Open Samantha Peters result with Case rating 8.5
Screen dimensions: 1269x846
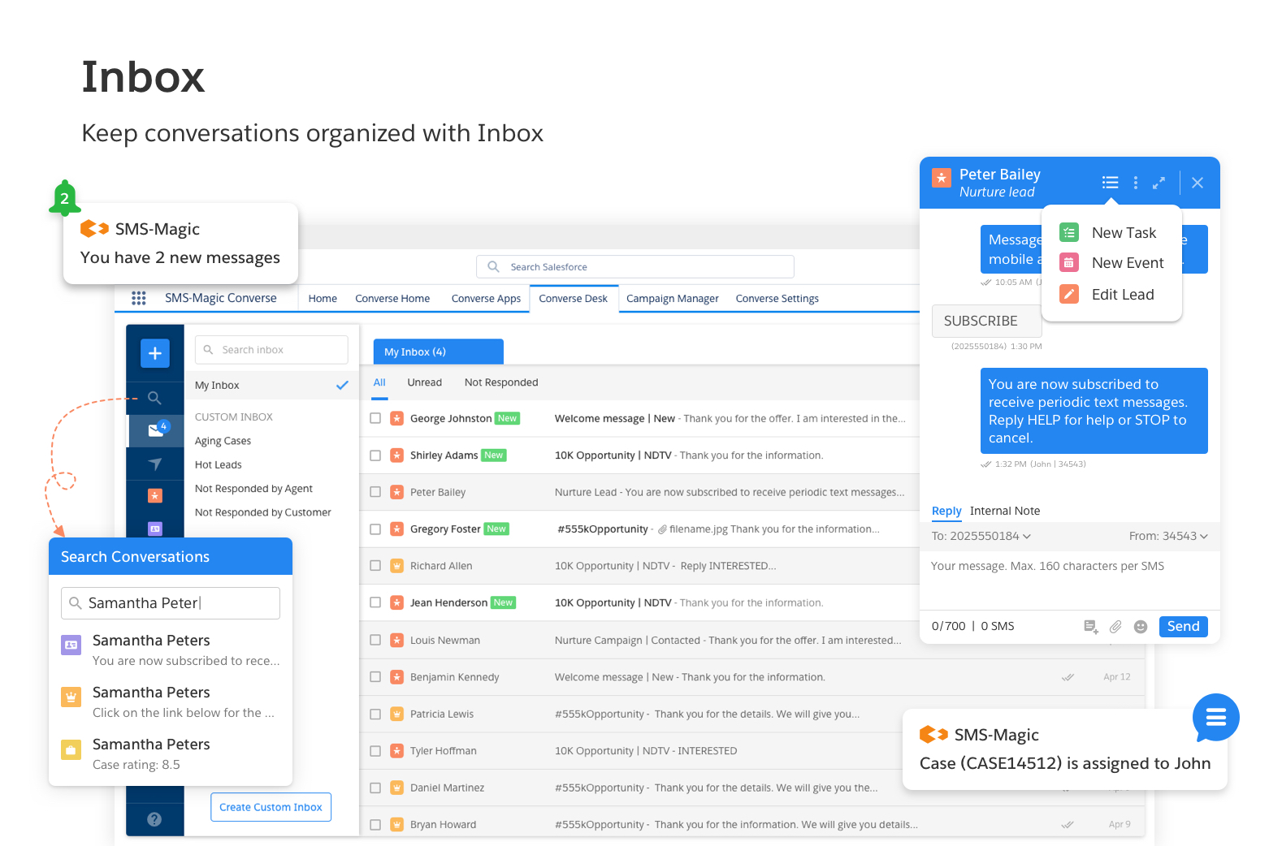click(171, 754)
